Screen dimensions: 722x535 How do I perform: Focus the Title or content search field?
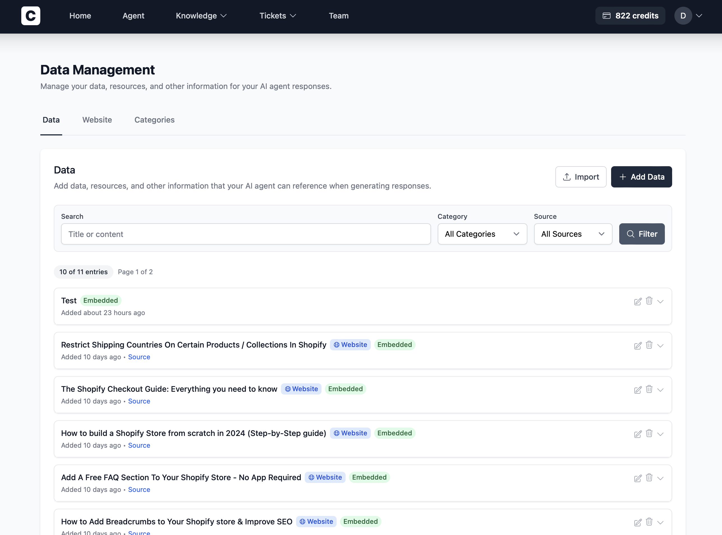246,234
